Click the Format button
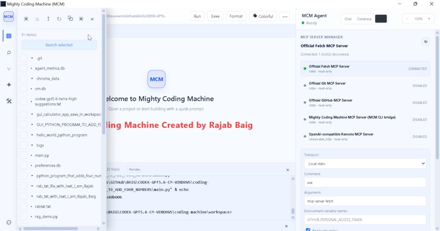 (236, 16)
